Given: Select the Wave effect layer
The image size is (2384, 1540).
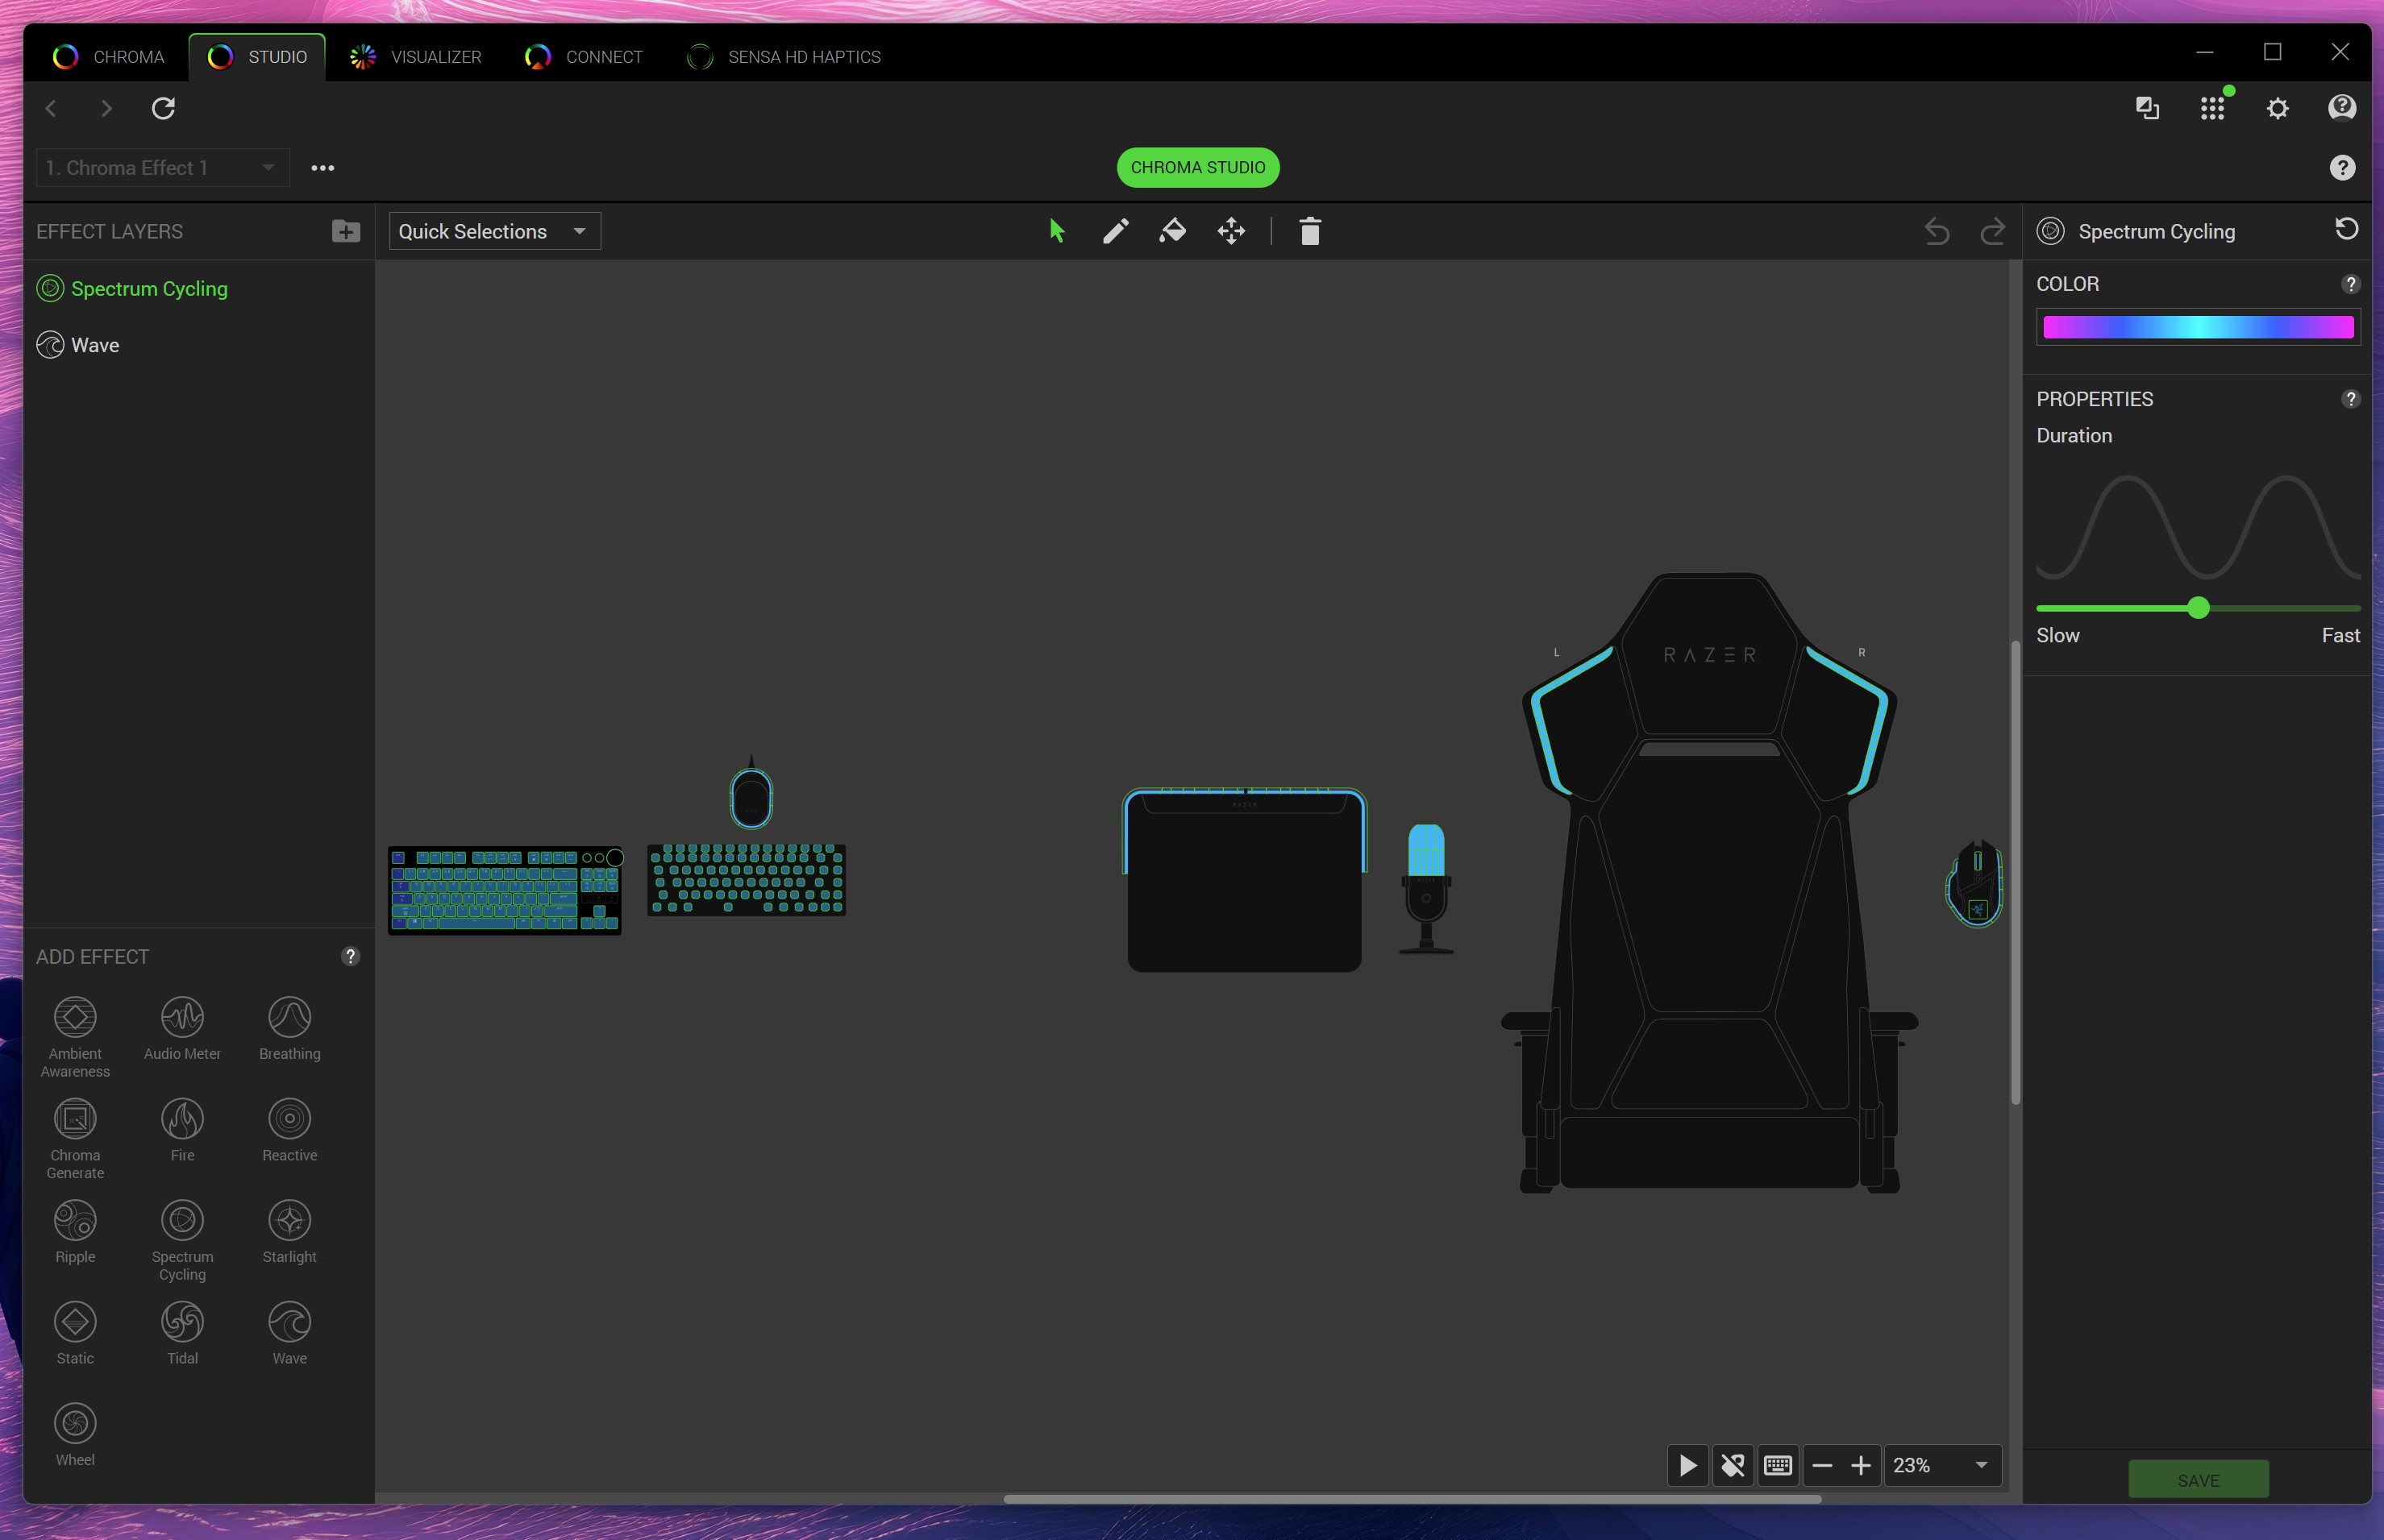Looking at the screenshot, I should pos(199,345).
